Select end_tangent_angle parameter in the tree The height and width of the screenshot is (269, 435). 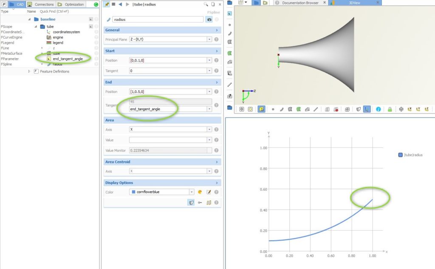pos(68,59)
